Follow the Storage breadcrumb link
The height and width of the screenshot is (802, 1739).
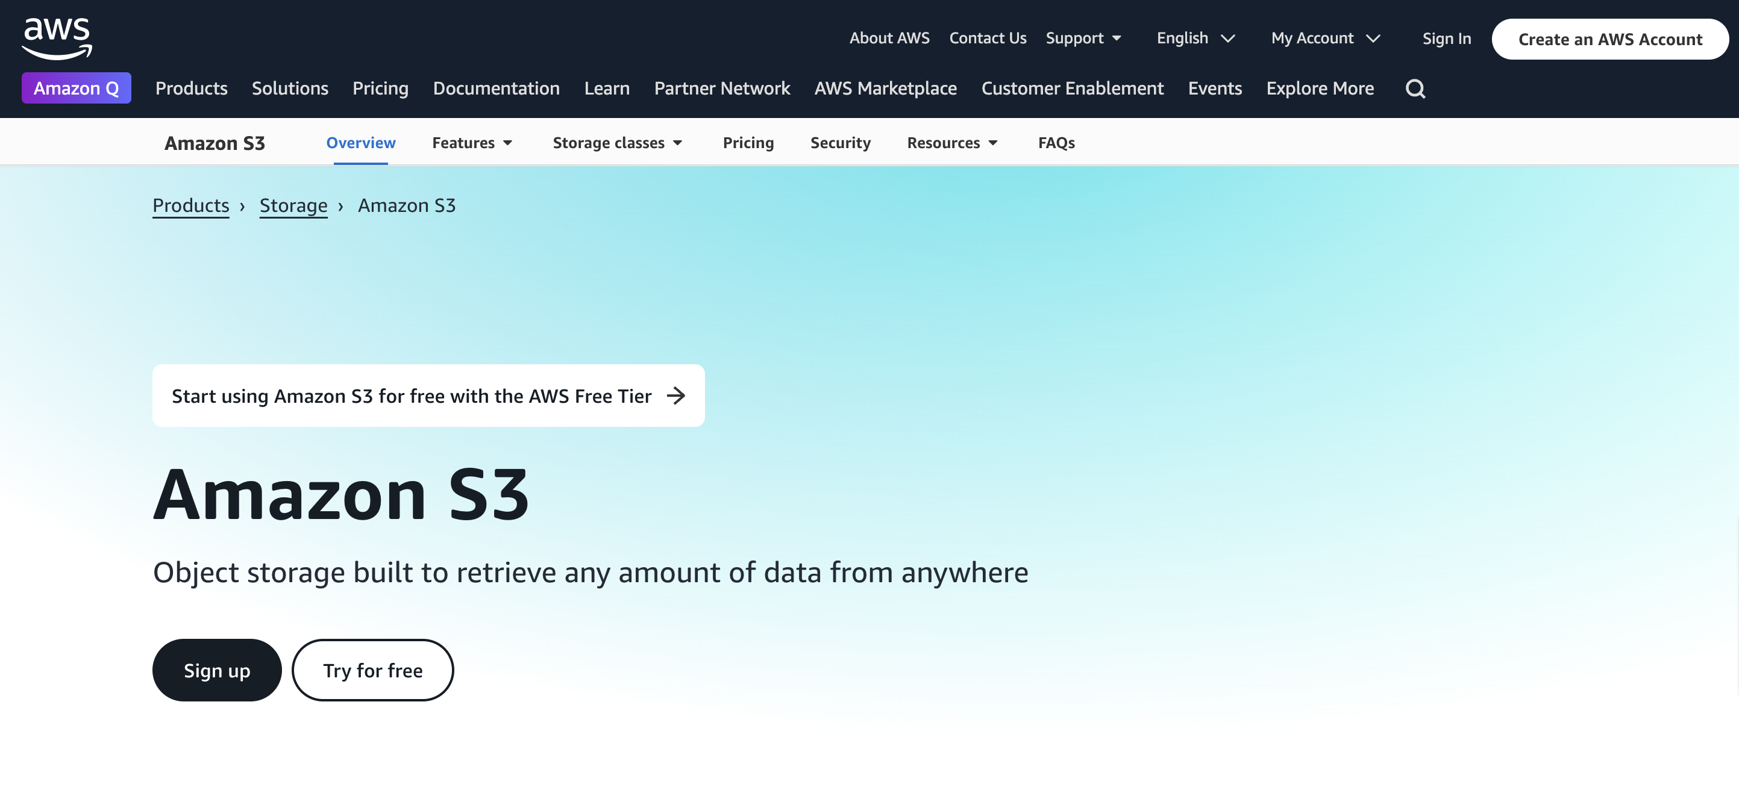click(x=293, y=206)
